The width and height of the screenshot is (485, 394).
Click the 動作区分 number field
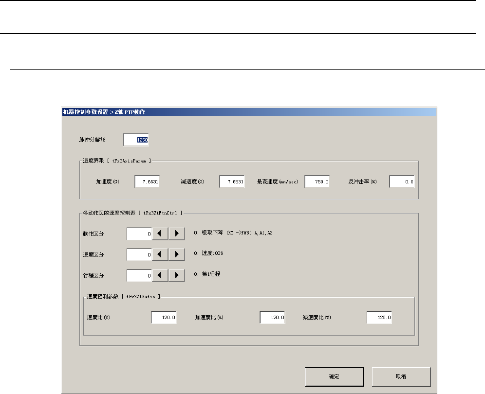[x=139, y=233]
